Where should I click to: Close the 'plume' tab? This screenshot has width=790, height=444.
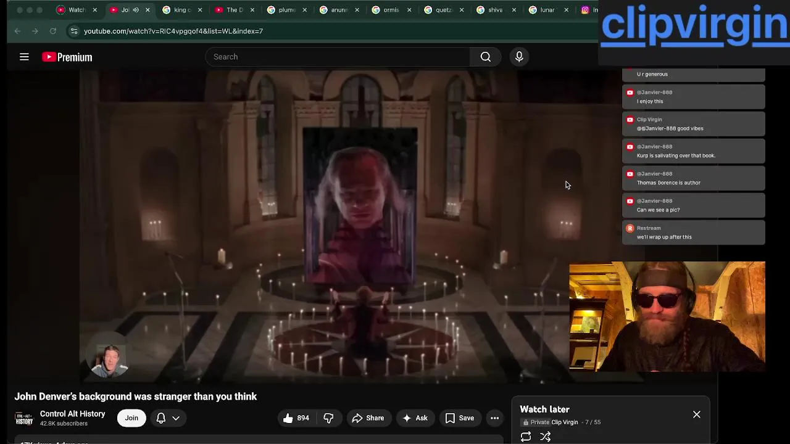[304, 10]
